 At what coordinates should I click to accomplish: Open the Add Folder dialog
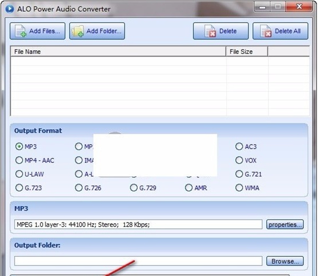(97, 31)
